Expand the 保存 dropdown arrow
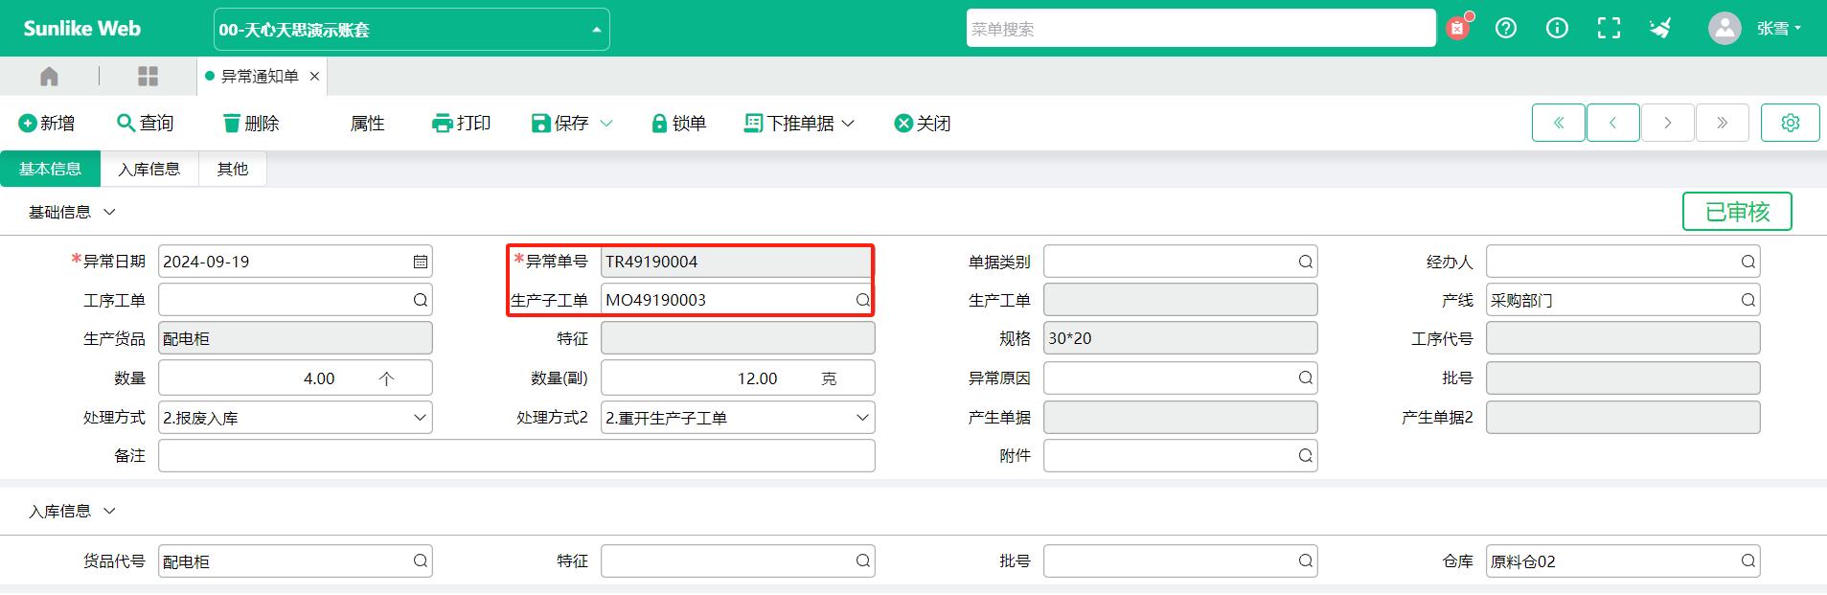Screen dimensions: 1827x595 coord(606,123)
